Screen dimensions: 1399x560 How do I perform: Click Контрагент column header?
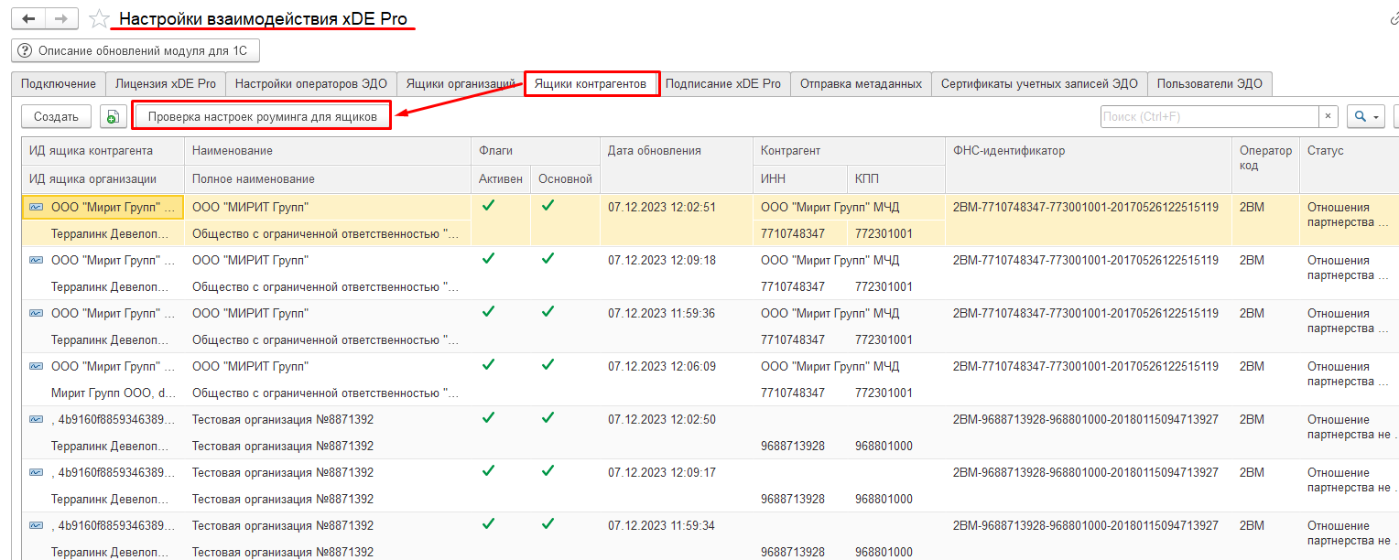(x=849, y=151)
